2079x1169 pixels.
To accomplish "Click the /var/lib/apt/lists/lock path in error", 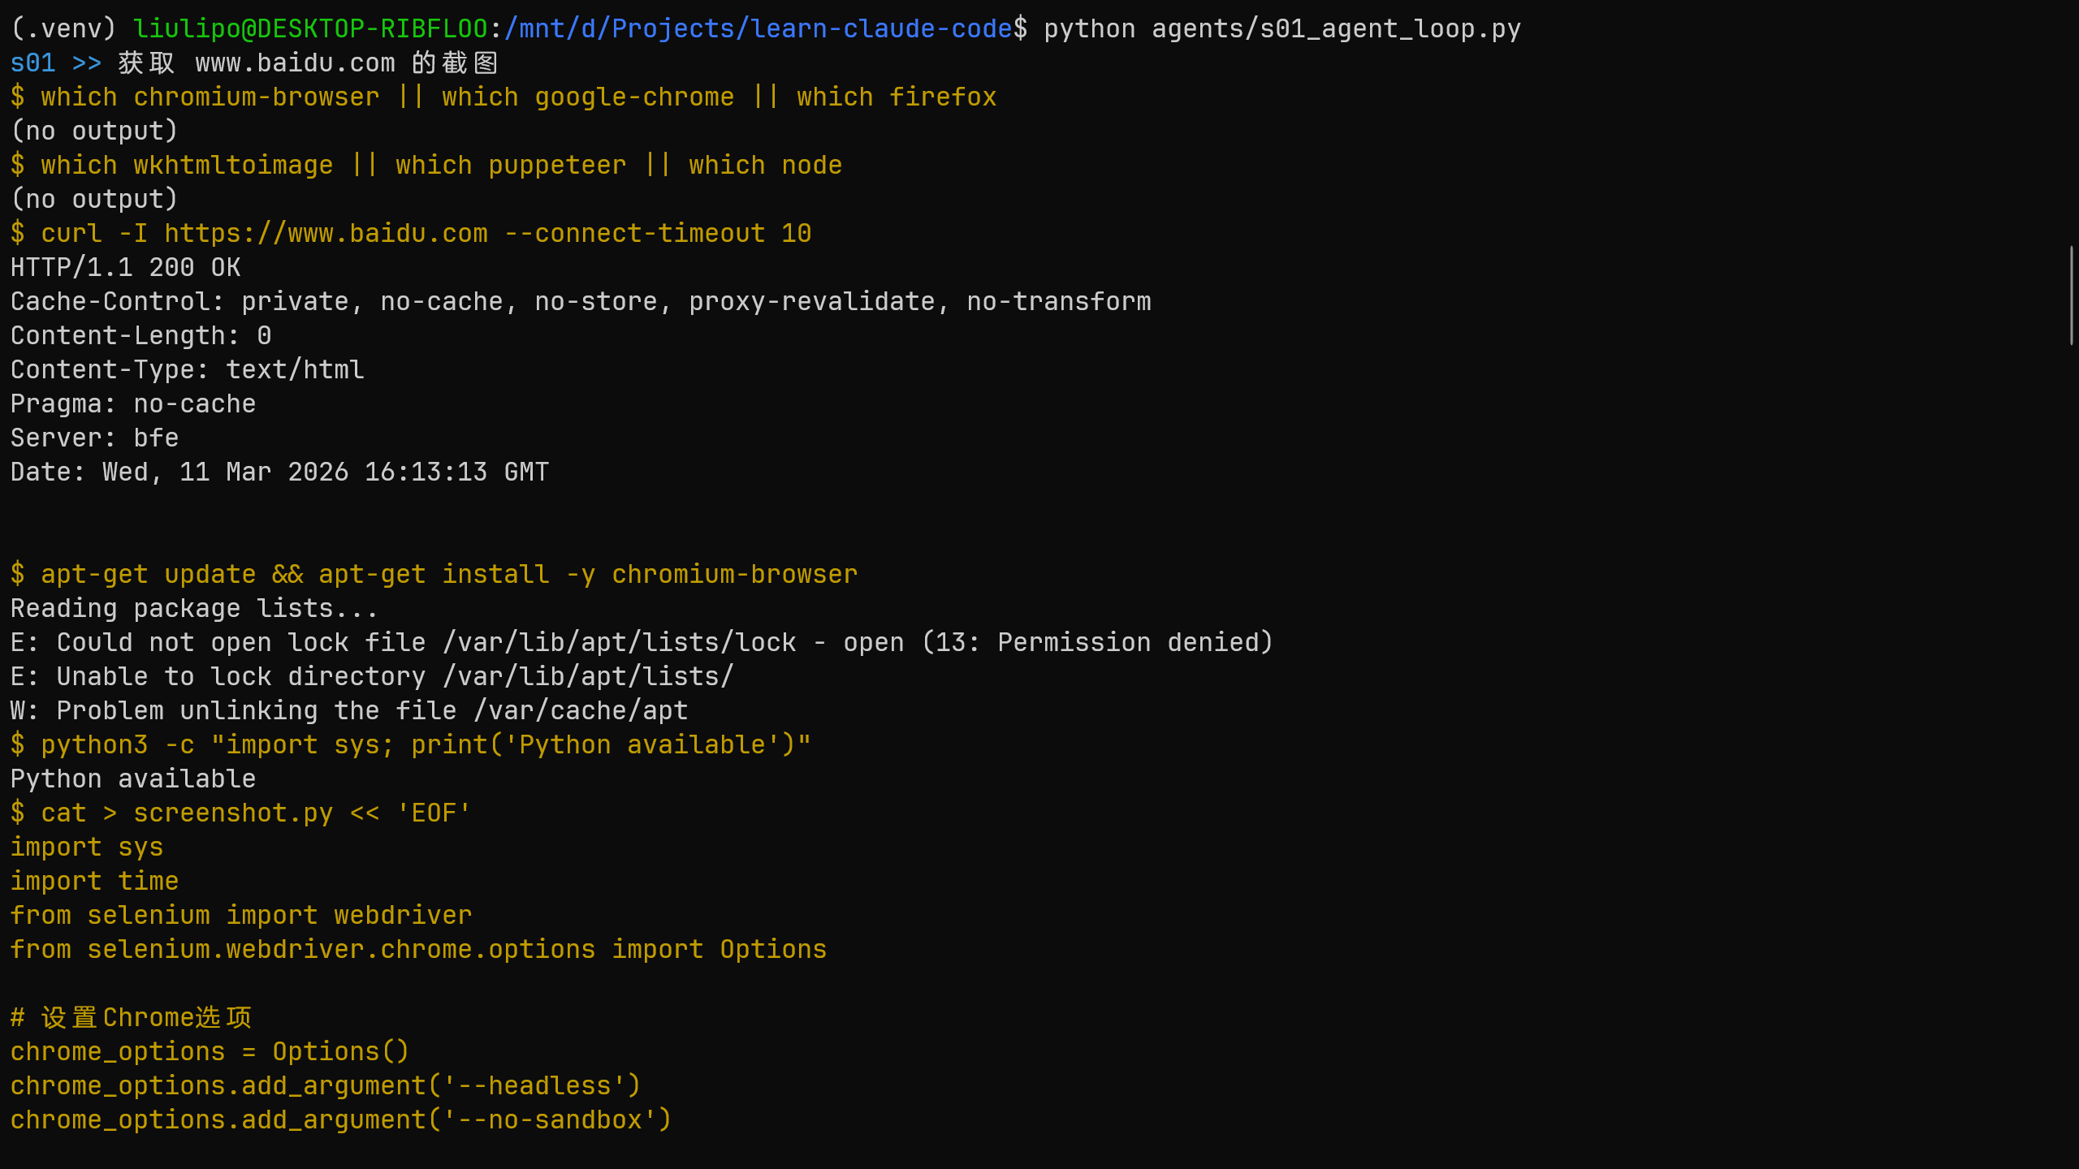I will [620, 643].
